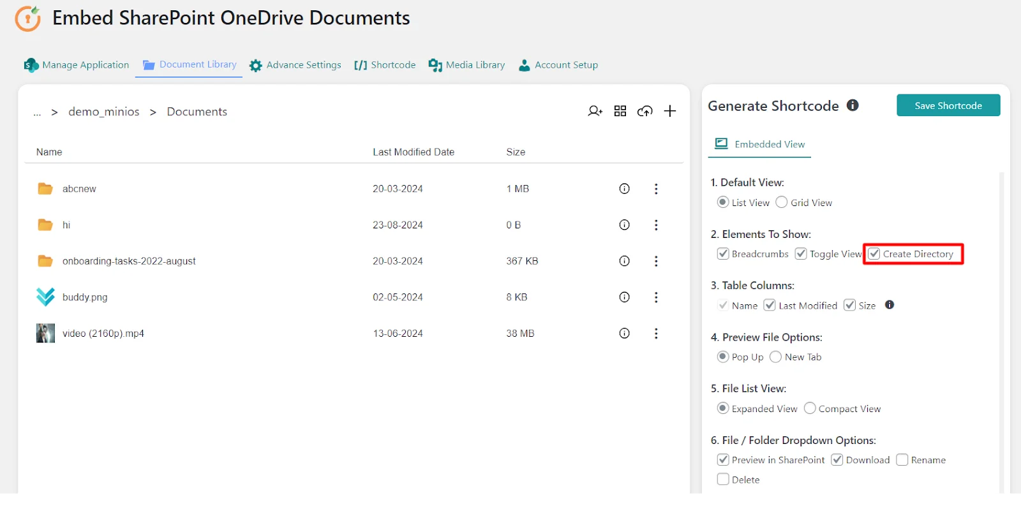Open the Media Library tab
Screen dimensions: 1021x532
click(466, 65)
